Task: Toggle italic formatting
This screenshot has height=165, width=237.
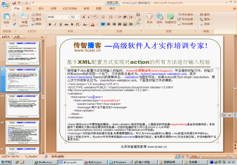Action: [55, 24]
